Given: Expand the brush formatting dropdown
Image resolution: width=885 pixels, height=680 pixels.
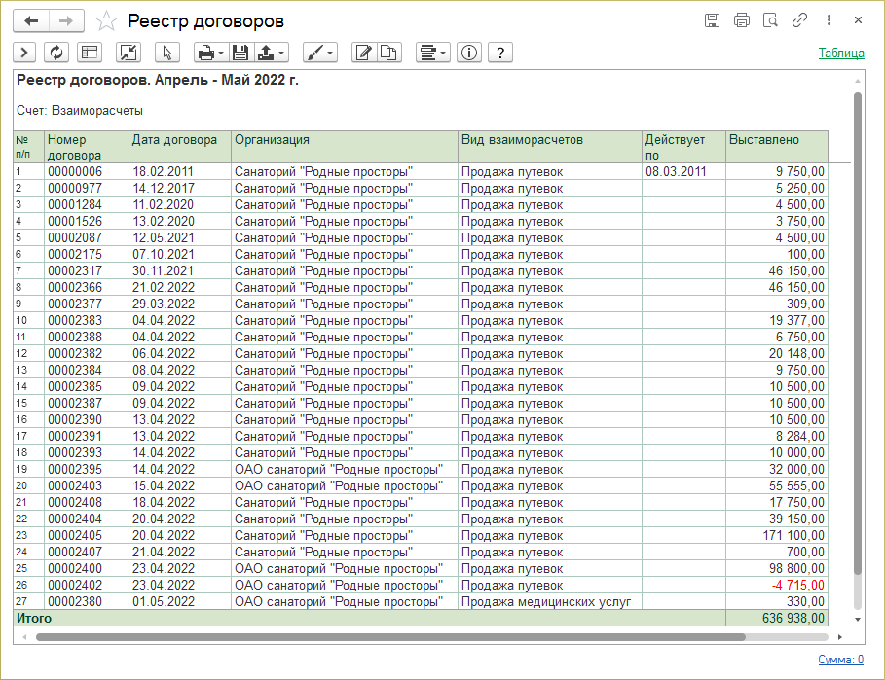Looking at the screenshot, I should [319, 53].
